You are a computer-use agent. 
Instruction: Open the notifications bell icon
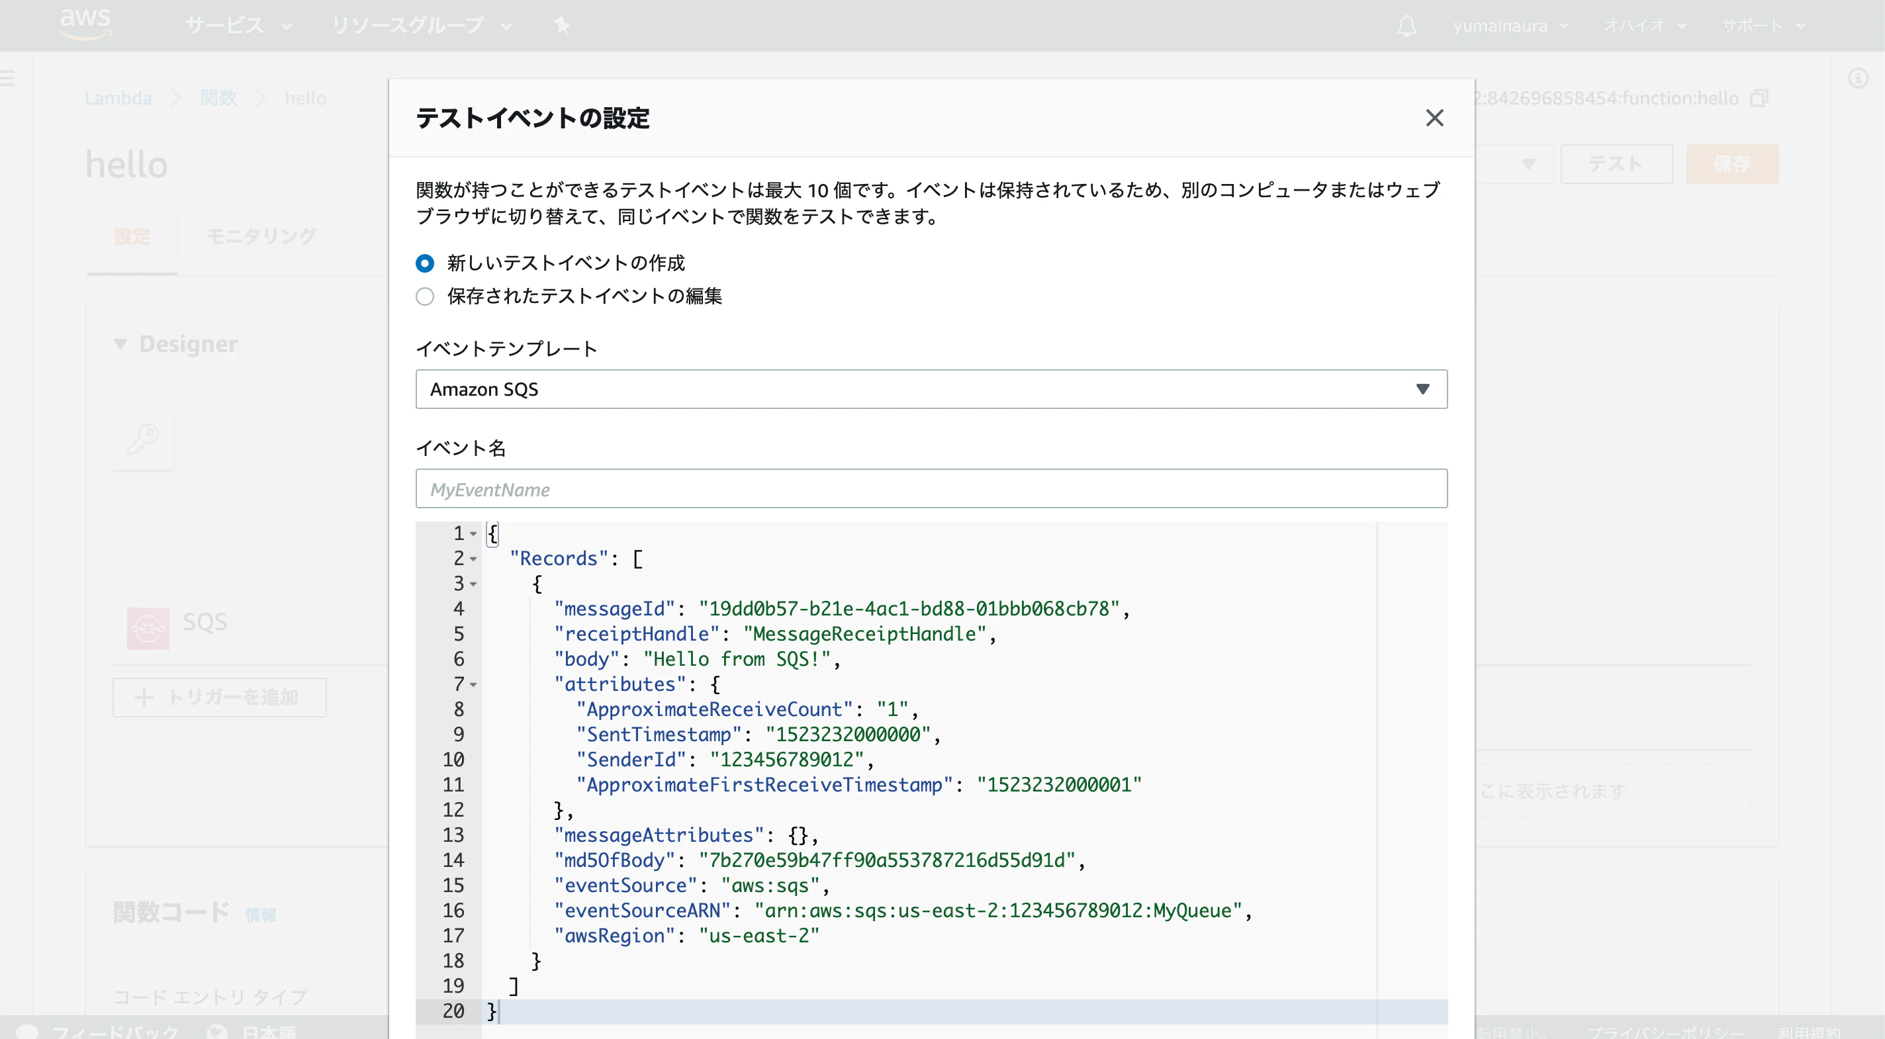point(1406,26)
